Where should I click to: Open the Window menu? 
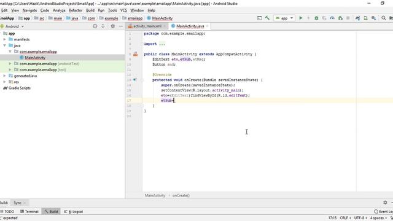coord(137,10)
